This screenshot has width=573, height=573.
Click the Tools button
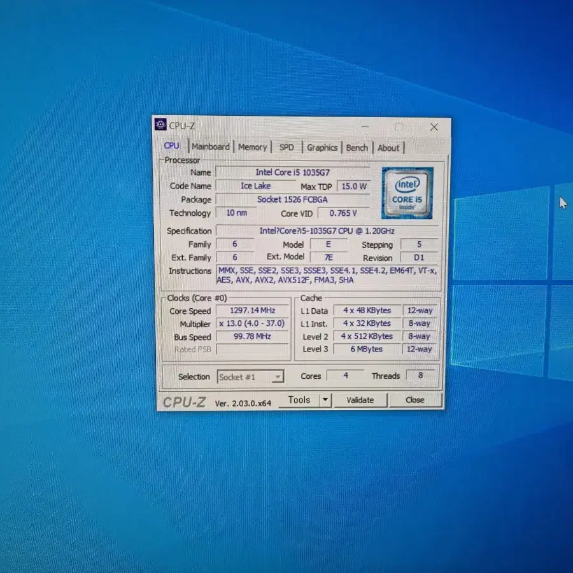pyautogui.click(x=299, y=400)
